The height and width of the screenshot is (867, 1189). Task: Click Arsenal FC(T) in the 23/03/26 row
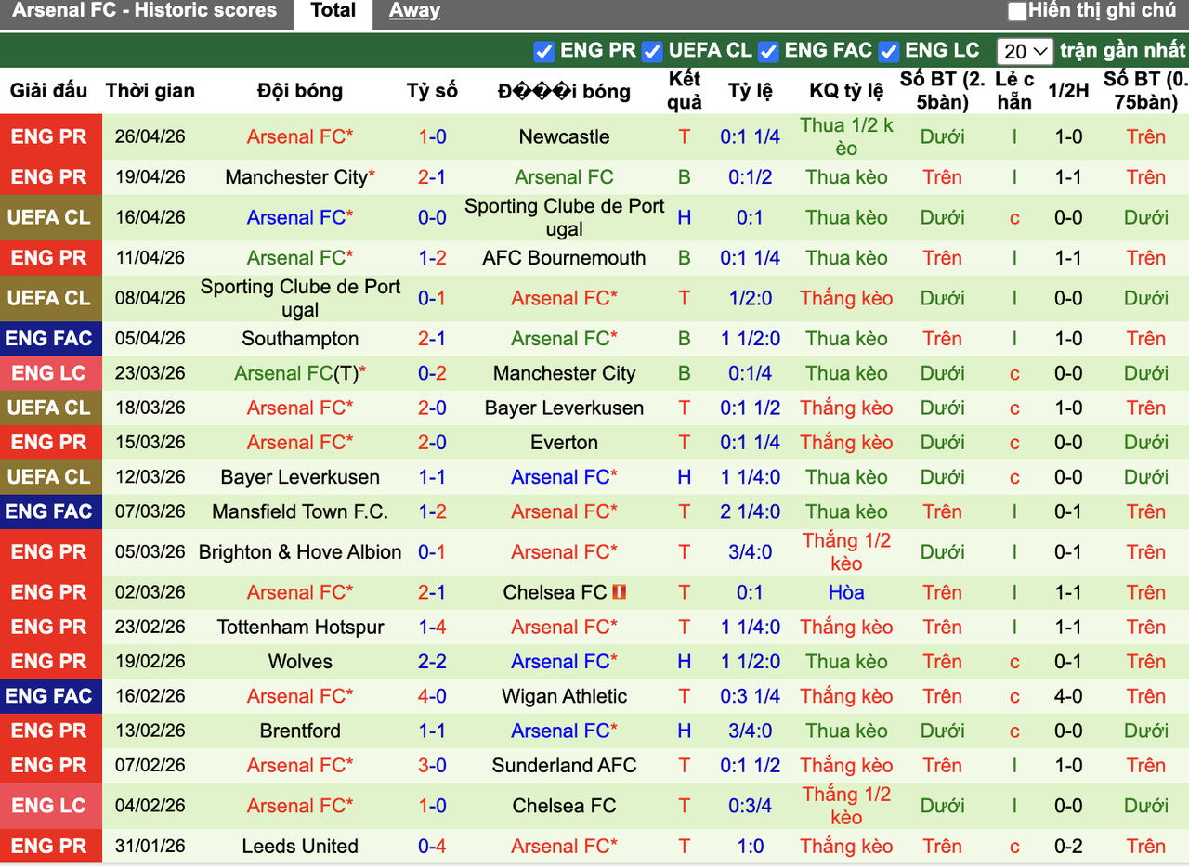(296, 373)
